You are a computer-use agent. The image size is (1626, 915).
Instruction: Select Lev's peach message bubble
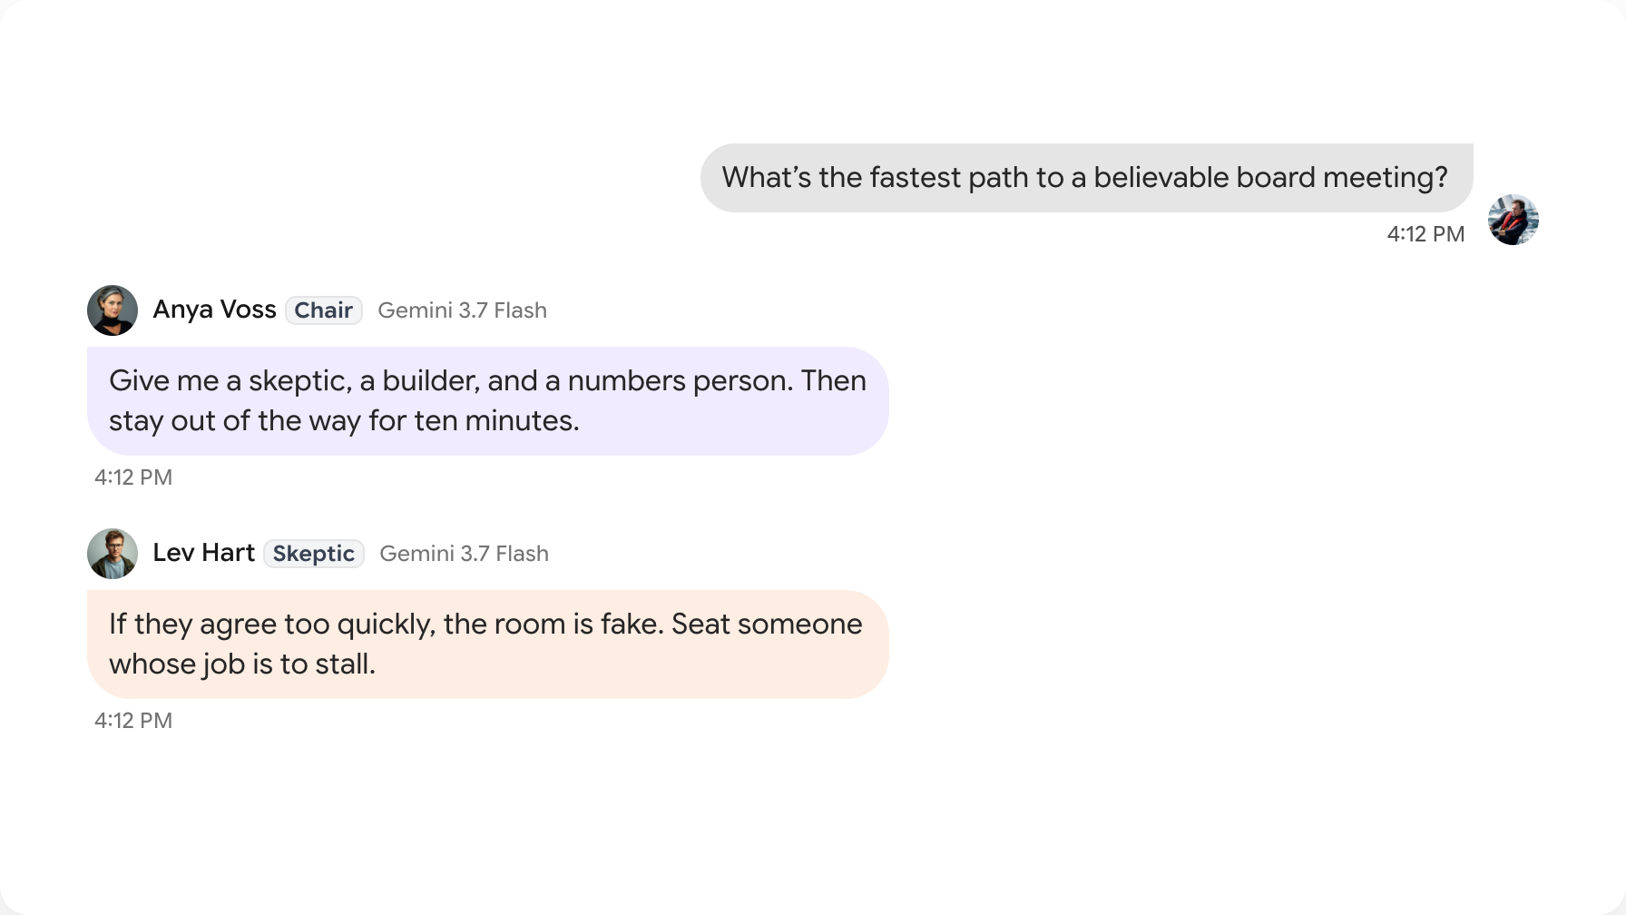coord(488,644)
